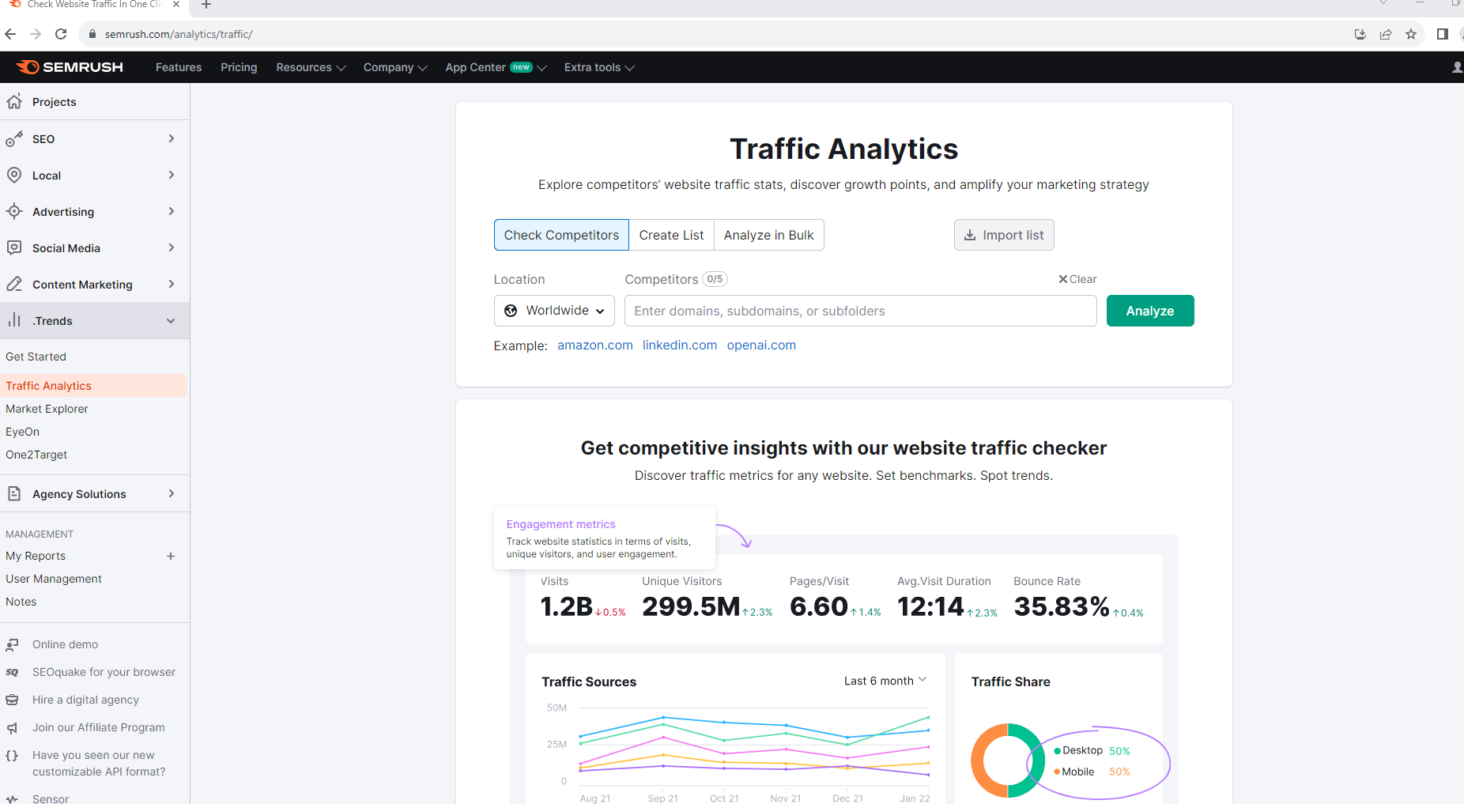Open Market Explorer in the sidebar
The image size is (1464, 804).
tap(47, 409)
